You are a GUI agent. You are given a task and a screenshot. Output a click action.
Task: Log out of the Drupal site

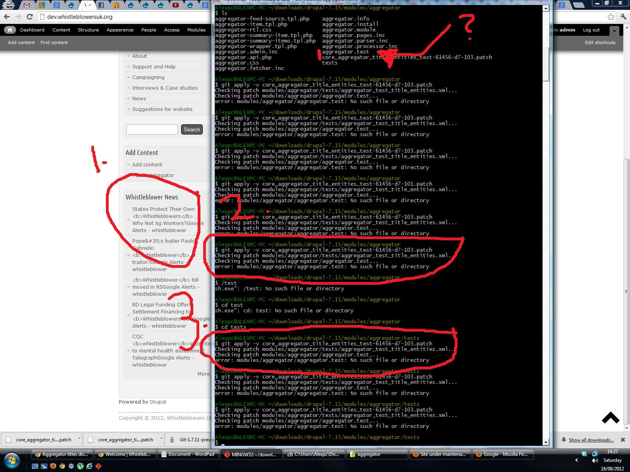591,30
